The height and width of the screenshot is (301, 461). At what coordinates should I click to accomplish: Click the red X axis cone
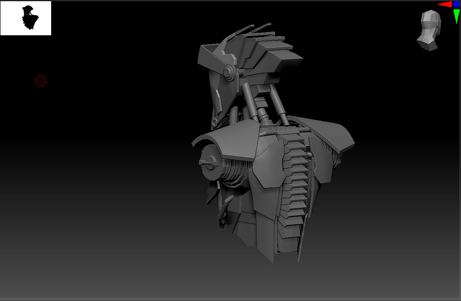(x=445, y=4)
